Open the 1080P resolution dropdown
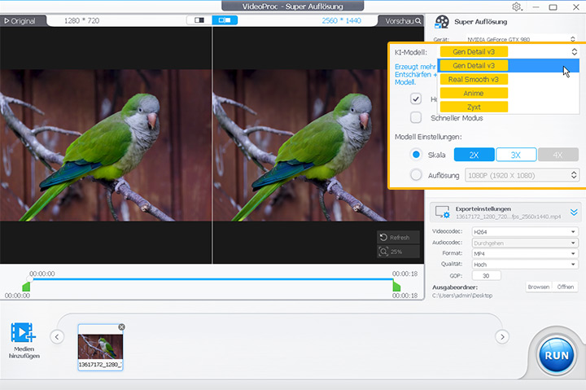The image size is (586, 390). click(x=522, y=175)
